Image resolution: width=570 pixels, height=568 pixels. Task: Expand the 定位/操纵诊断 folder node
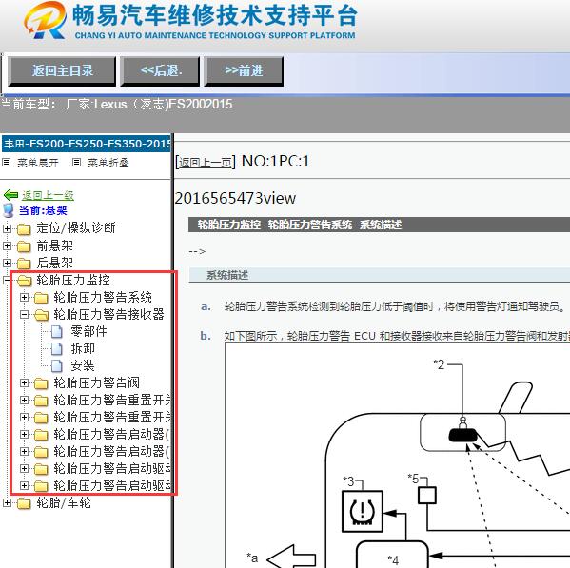click(x=7, y=228)
